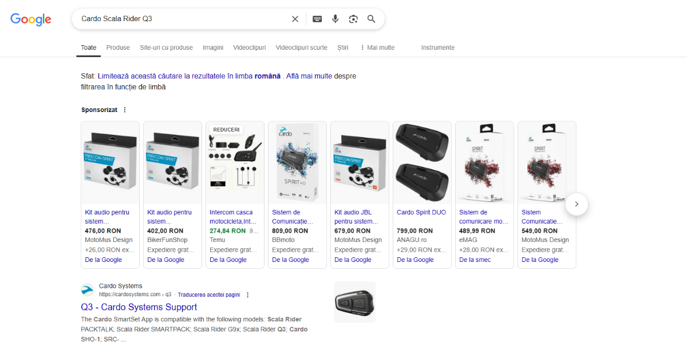
Task: Open the eMAG Spirit box product image
Action: (484, 163)
